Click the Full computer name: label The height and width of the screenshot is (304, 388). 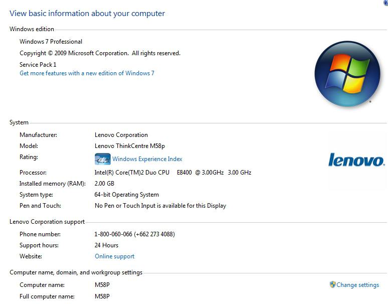click(47, 296)
